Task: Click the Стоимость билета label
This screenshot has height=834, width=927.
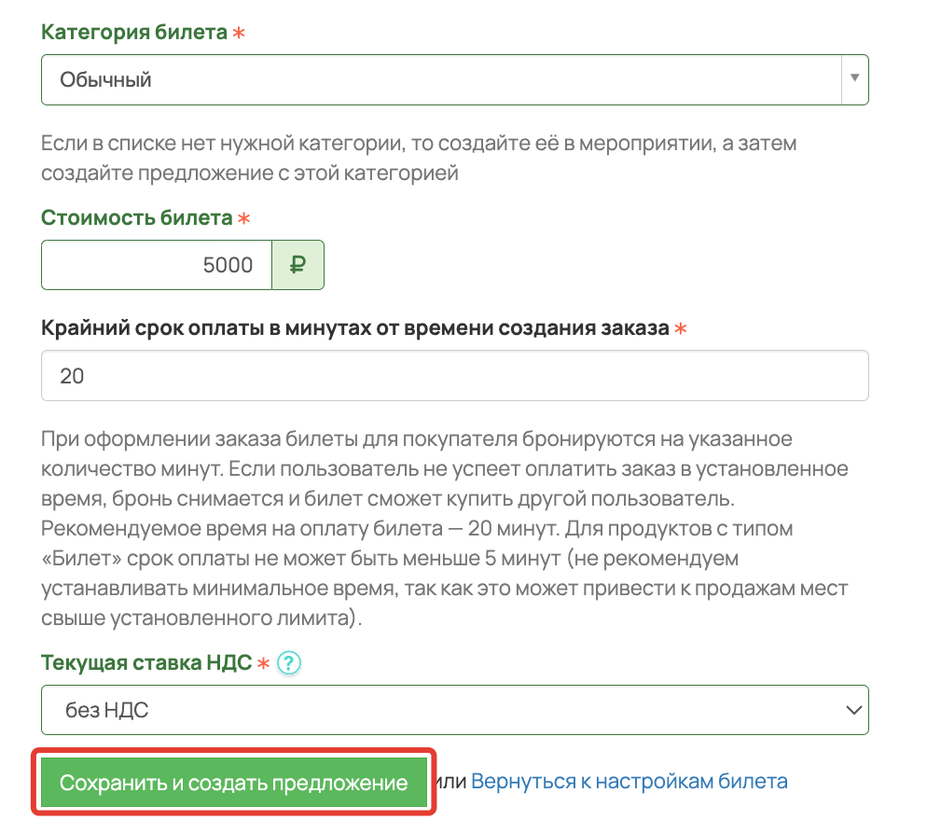Action: click(x=136, y=217)
